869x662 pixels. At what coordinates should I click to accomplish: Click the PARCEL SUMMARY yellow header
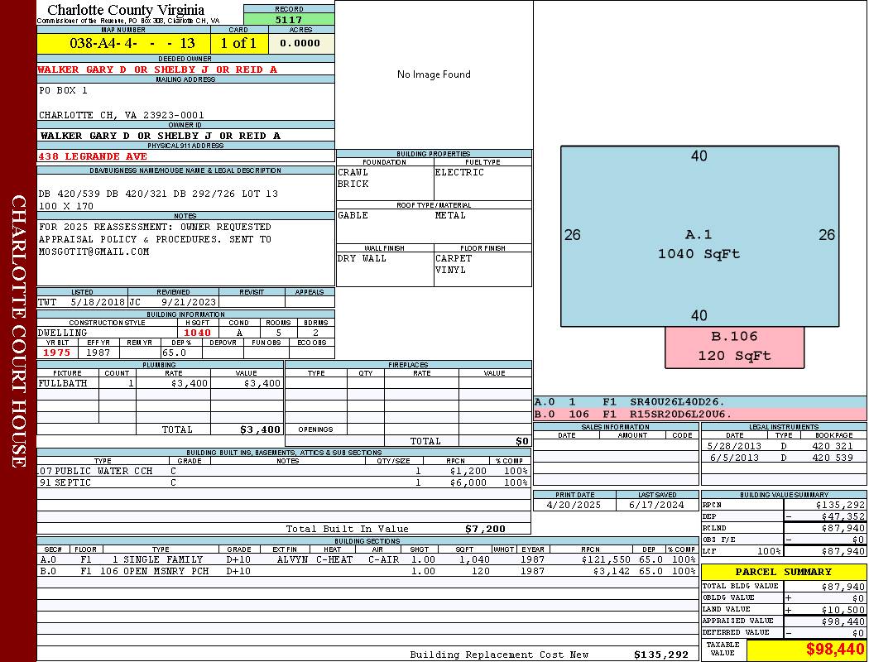pyautogui.click(x=783, y=572)
